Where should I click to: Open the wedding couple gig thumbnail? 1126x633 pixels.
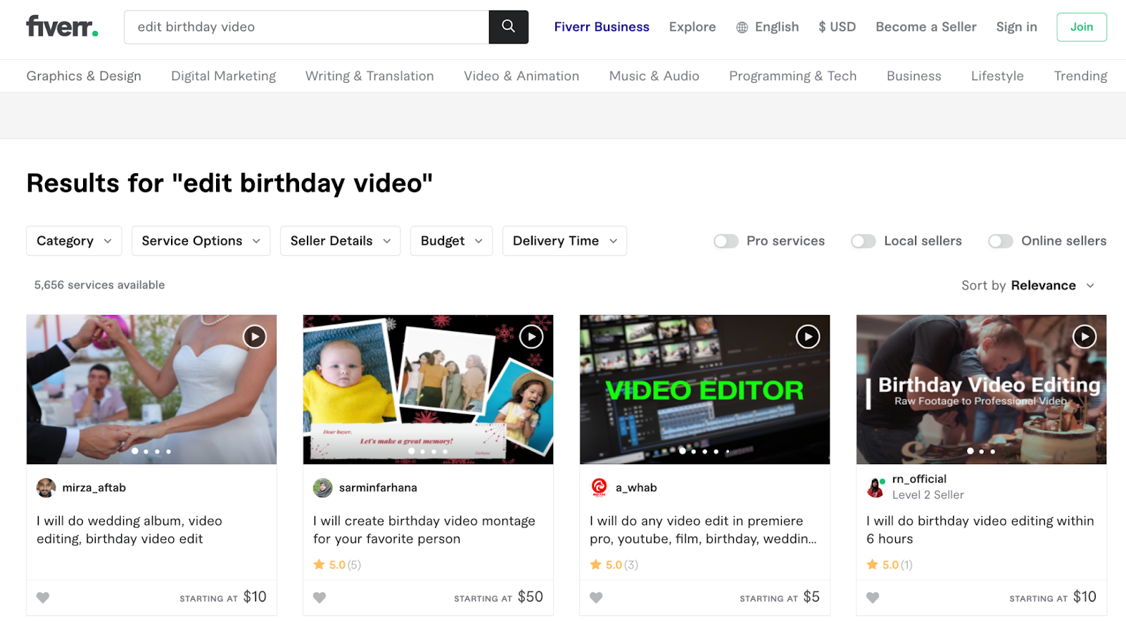pyautogui.click(x=151, y=390)
